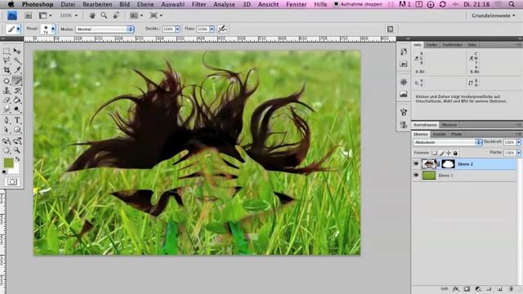The width and height of the screenshot is (523, 294).
Task: Select the Eraser tool
Action: point(7,100)
